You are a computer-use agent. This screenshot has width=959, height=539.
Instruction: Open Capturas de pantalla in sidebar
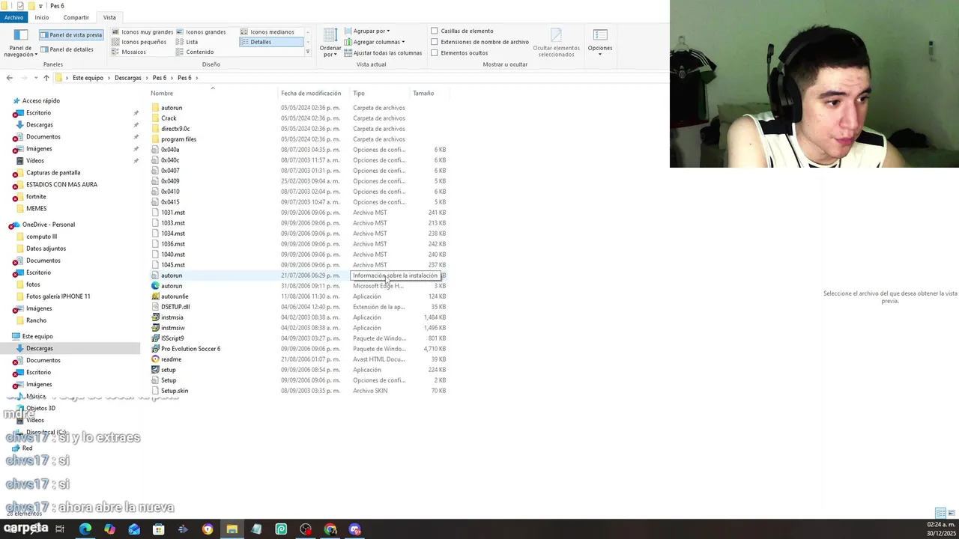coord(53,173)
